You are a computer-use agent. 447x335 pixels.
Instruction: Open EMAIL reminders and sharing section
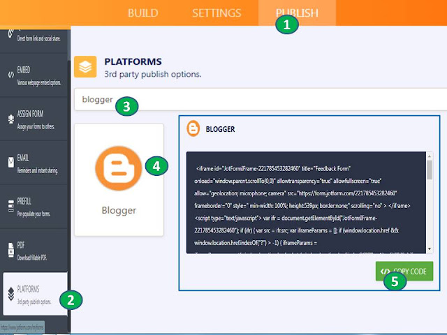pos(34,163)
